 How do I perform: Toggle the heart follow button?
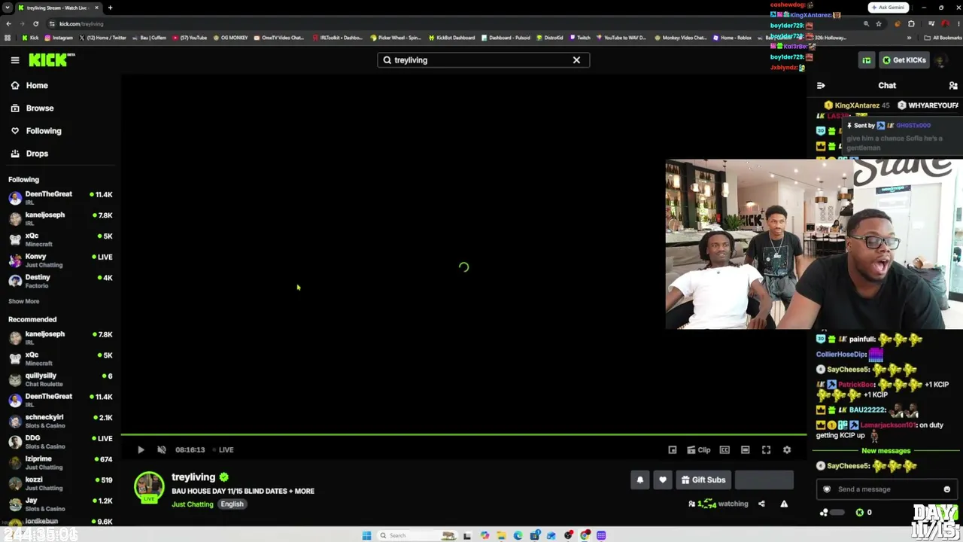point(663,480)
